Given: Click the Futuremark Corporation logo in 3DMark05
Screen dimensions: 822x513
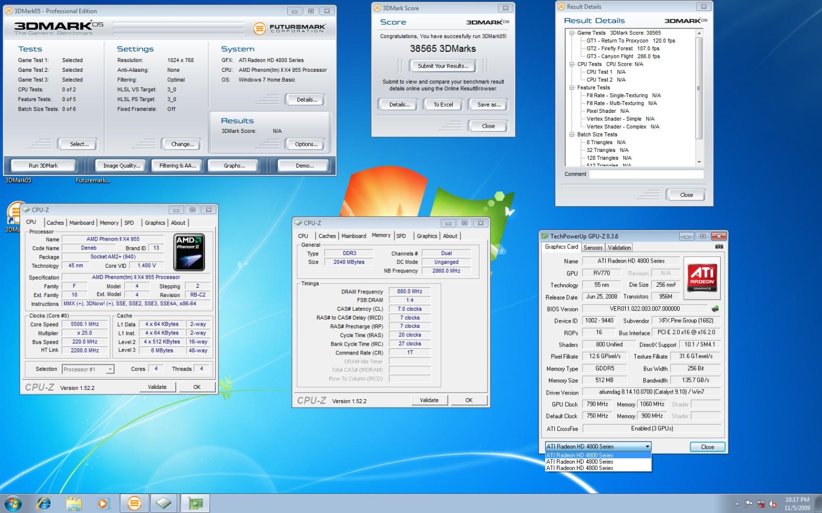Looking at the screenshot, I should coord(290,28).
